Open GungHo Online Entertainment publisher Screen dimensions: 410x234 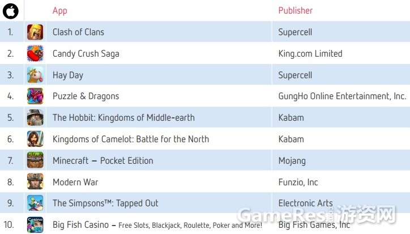pos(342,96)
